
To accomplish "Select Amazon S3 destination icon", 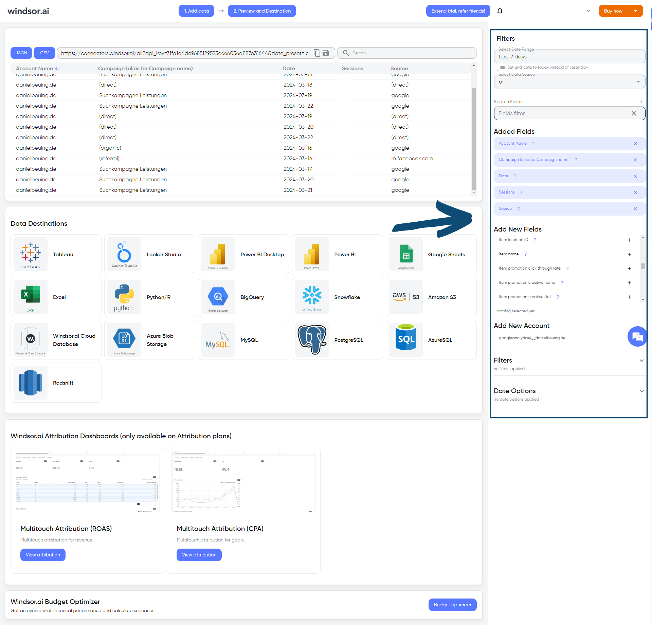I will coord(406,297).
